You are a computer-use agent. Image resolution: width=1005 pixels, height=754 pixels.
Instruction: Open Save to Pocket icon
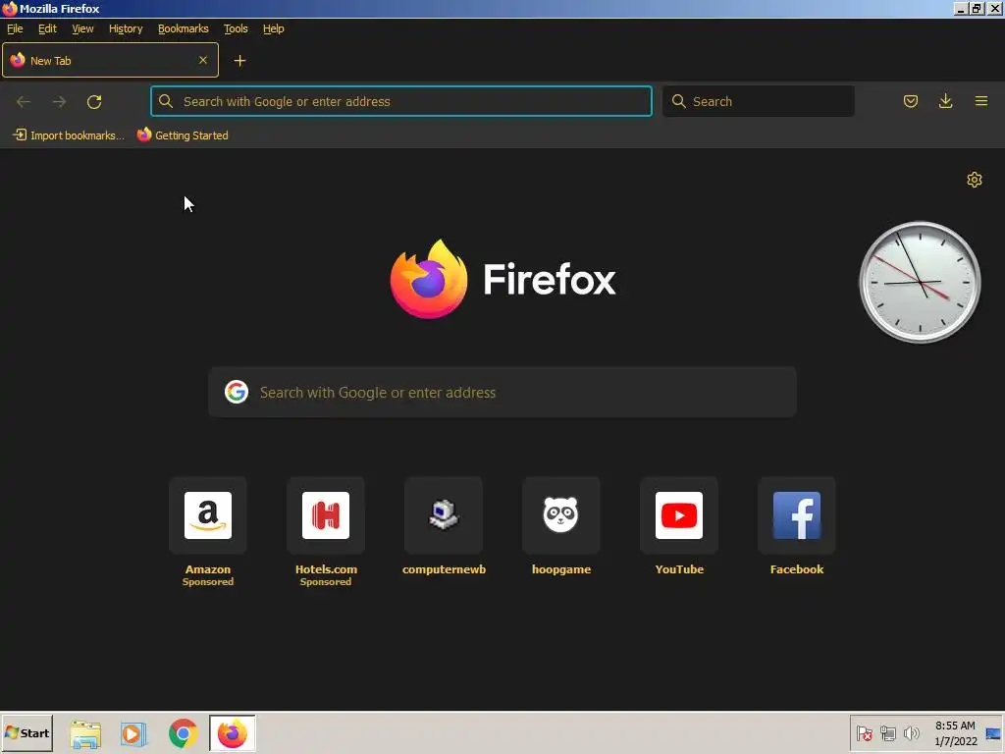(910, 101)
